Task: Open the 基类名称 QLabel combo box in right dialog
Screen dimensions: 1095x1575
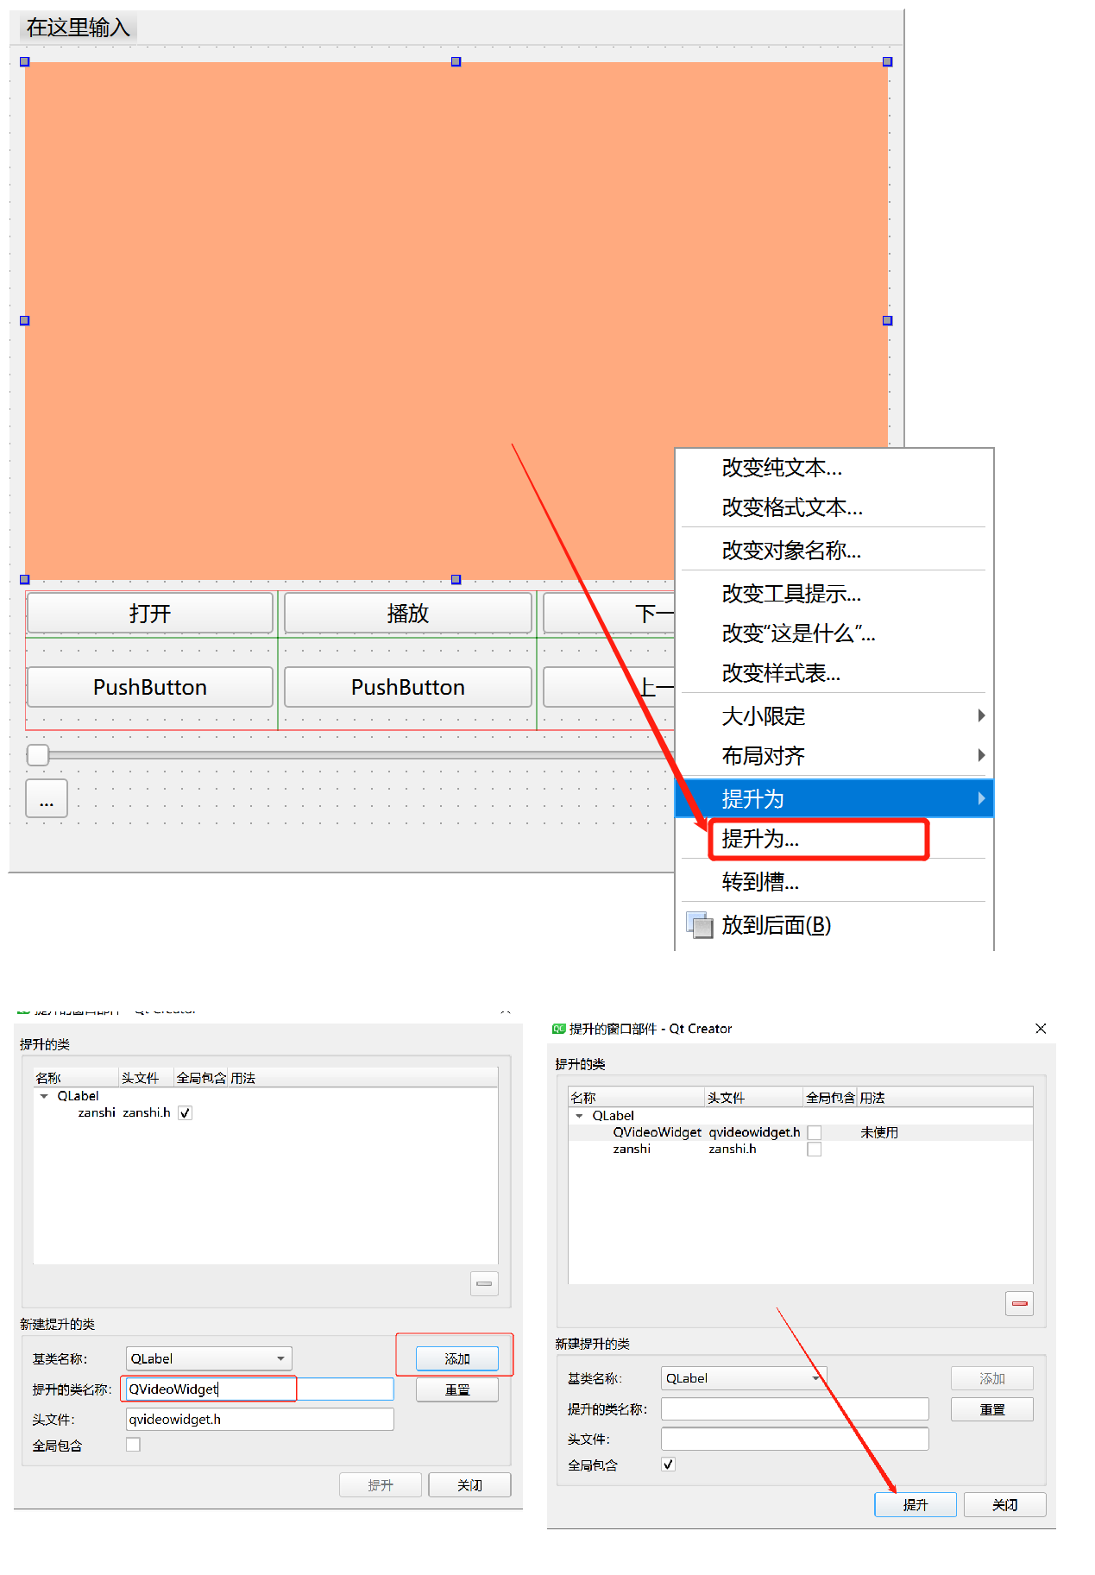Action: pos(744,1378)
